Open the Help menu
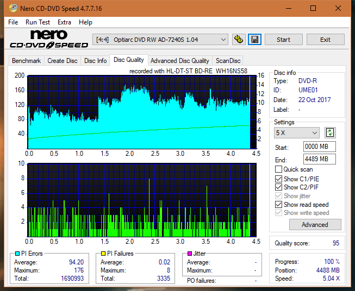The height and width of the screenshot is (291, 355). [x=85, y=22]
